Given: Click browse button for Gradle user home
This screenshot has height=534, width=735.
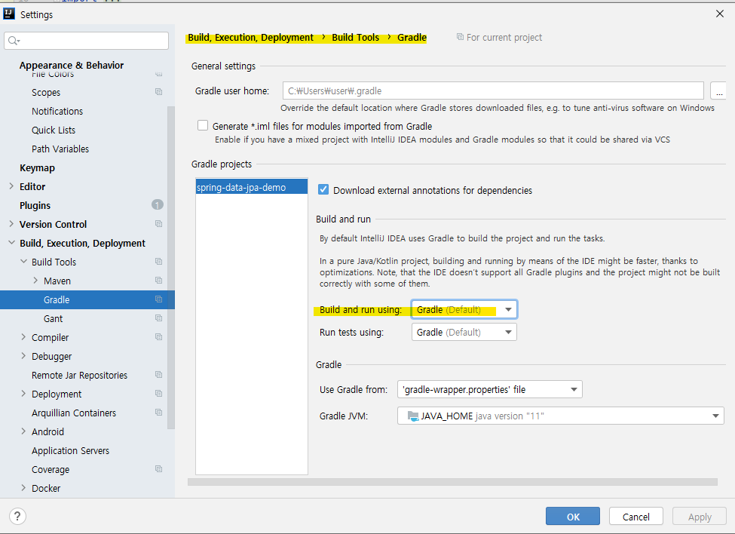Looking at the screenshot, I should 718,91.
